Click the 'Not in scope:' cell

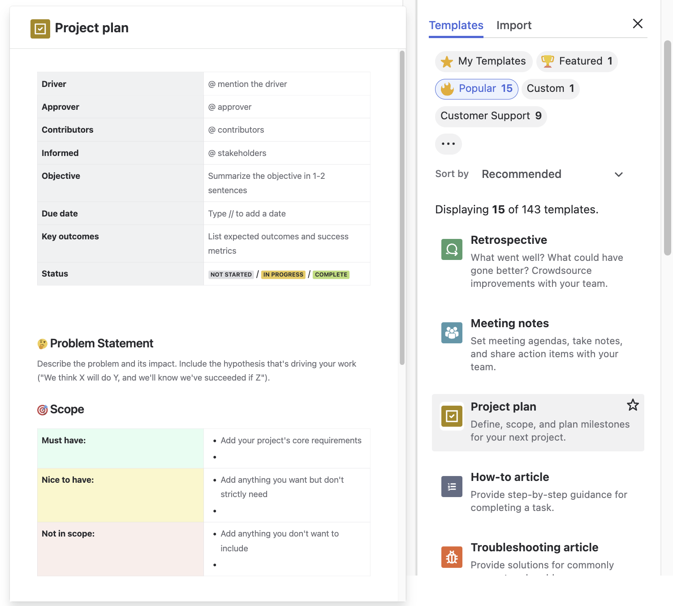(x=121, y=549)
